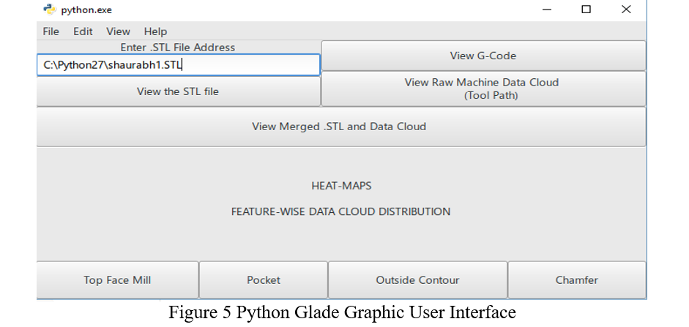Open the File menu
Viewport: 689px width, 327px height.
click(x=51, y=31)
